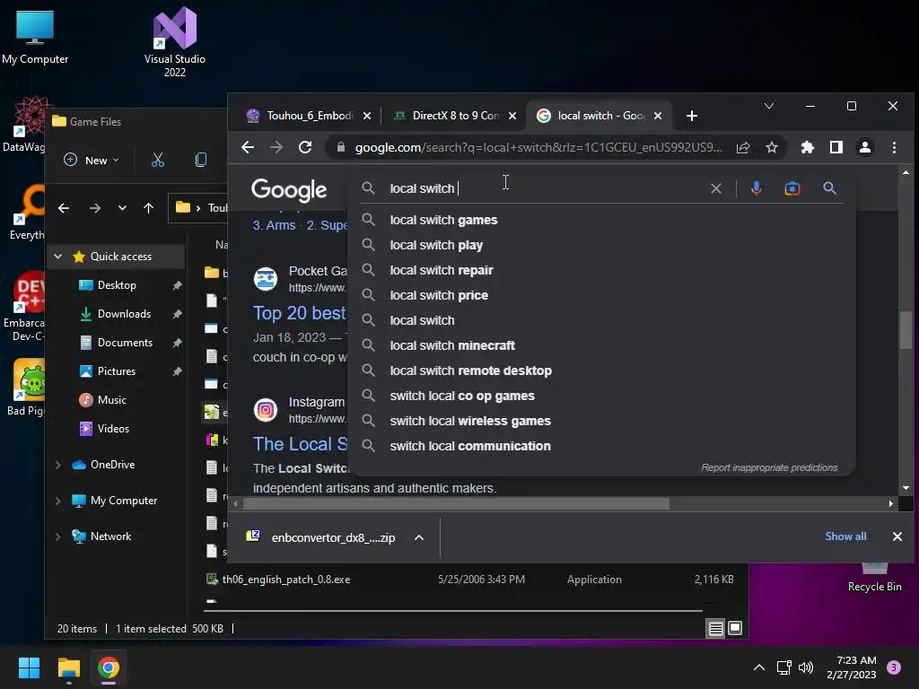Viewport: 919px width, 689px height.
Task: Go back in Game Files explorer
Action: click(x=64, y=208)
